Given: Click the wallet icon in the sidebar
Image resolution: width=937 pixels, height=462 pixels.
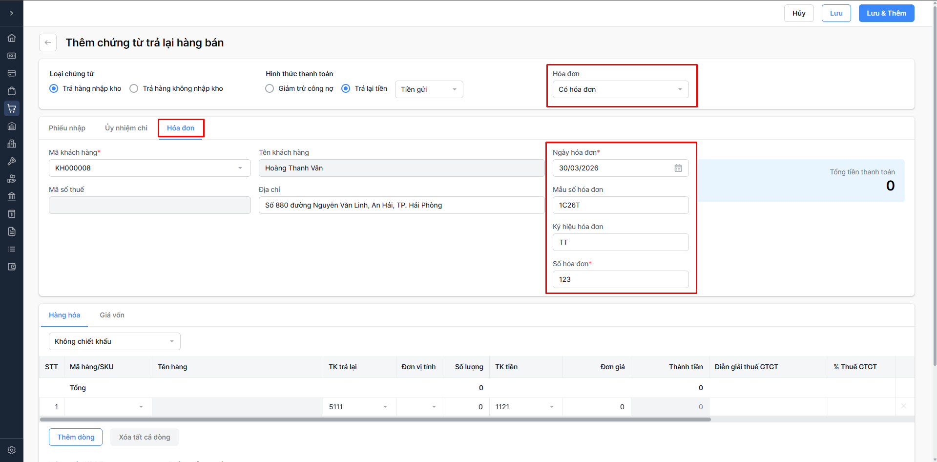Looking at the screenshot, I should (12, 267).
